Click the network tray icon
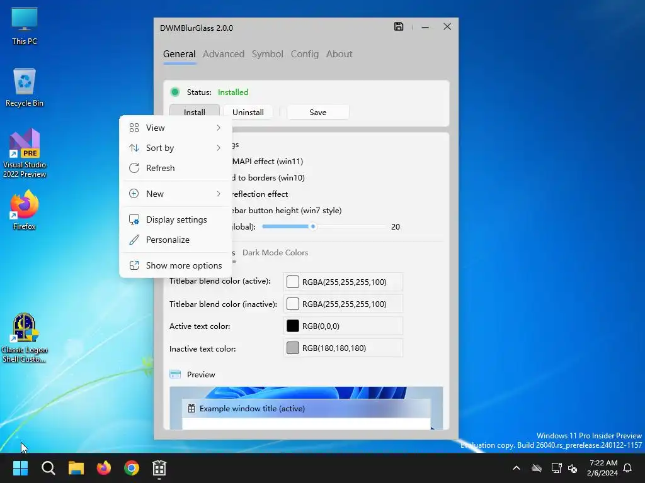645x483 pixels. (x=557, y=468)
